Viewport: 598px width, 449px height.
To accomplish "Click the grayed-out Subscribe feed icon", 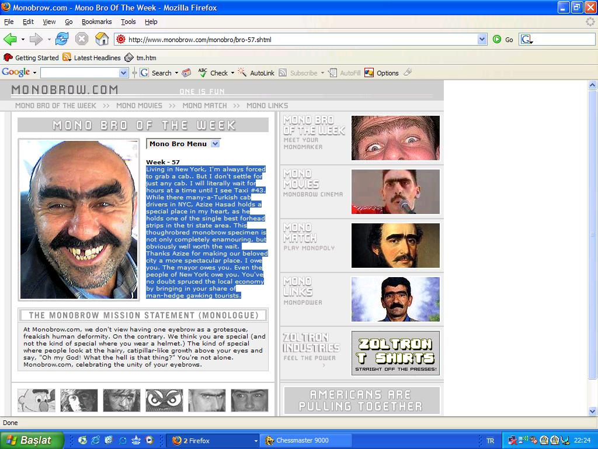I will point(283,72).
